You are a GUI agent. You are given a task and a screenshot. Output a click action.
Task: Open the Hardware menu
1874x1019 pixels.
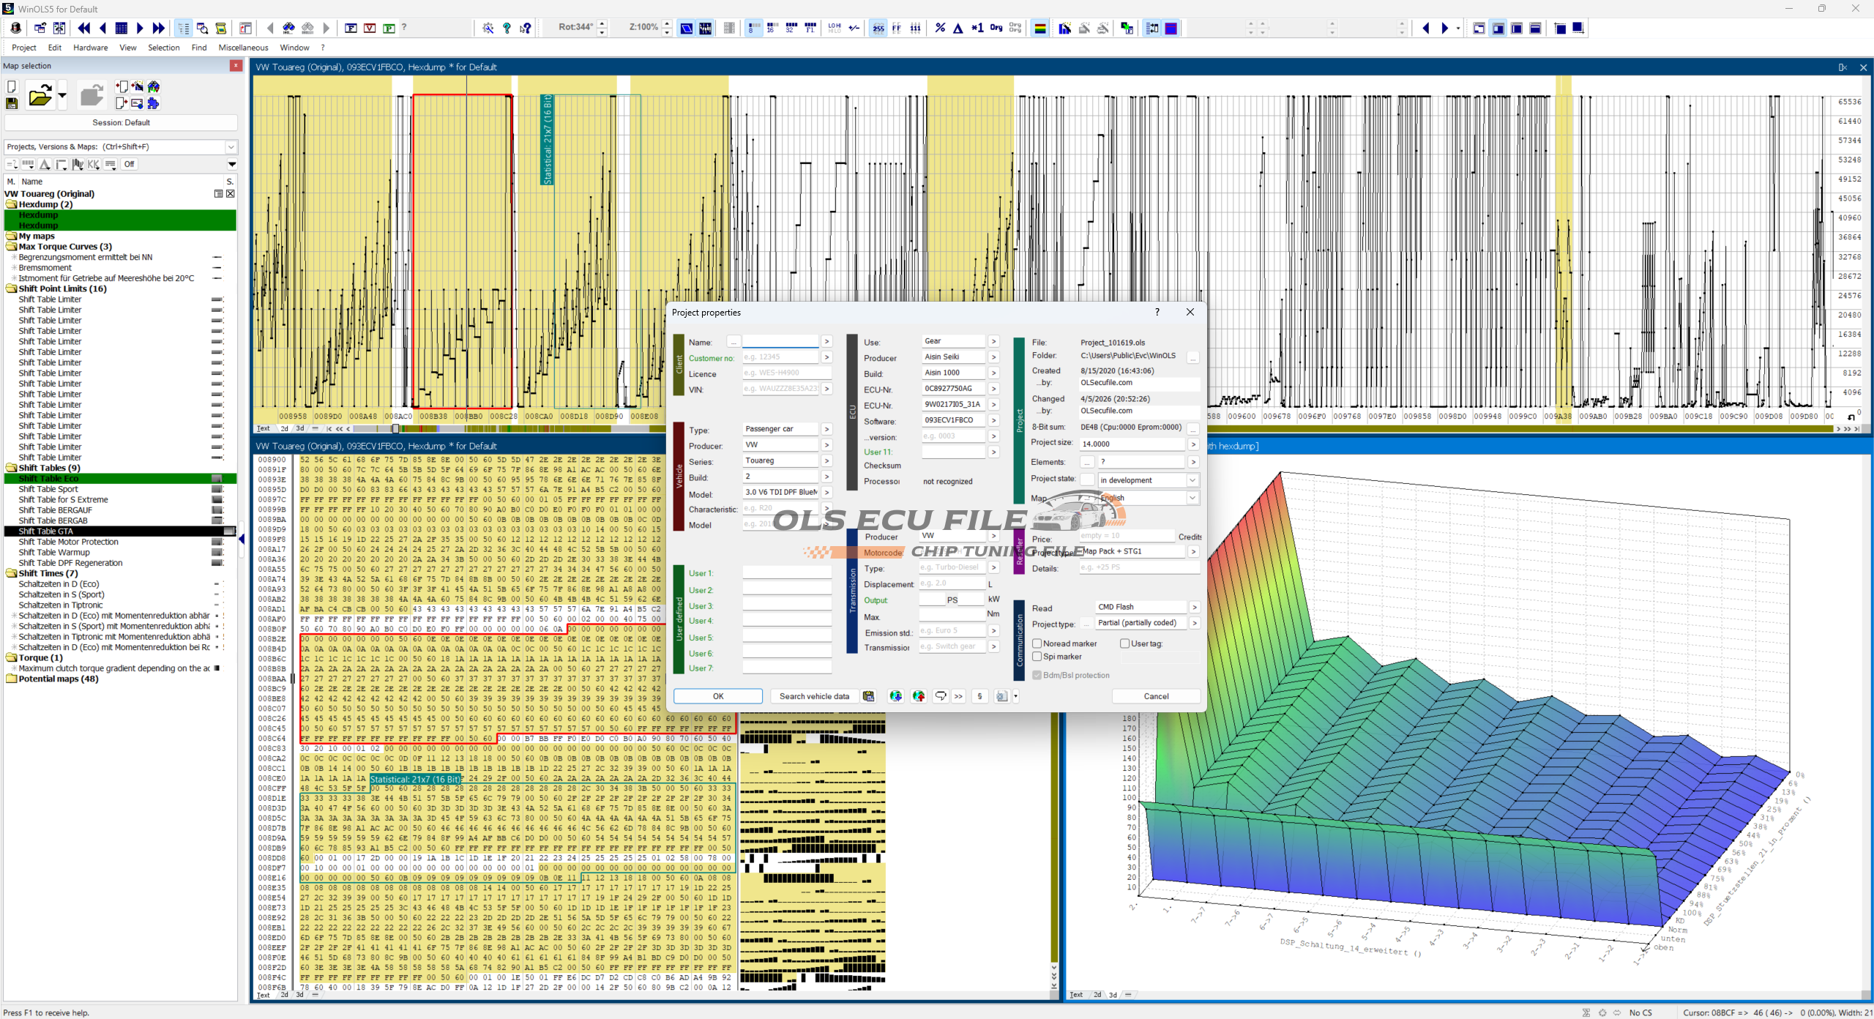[91, 48]
